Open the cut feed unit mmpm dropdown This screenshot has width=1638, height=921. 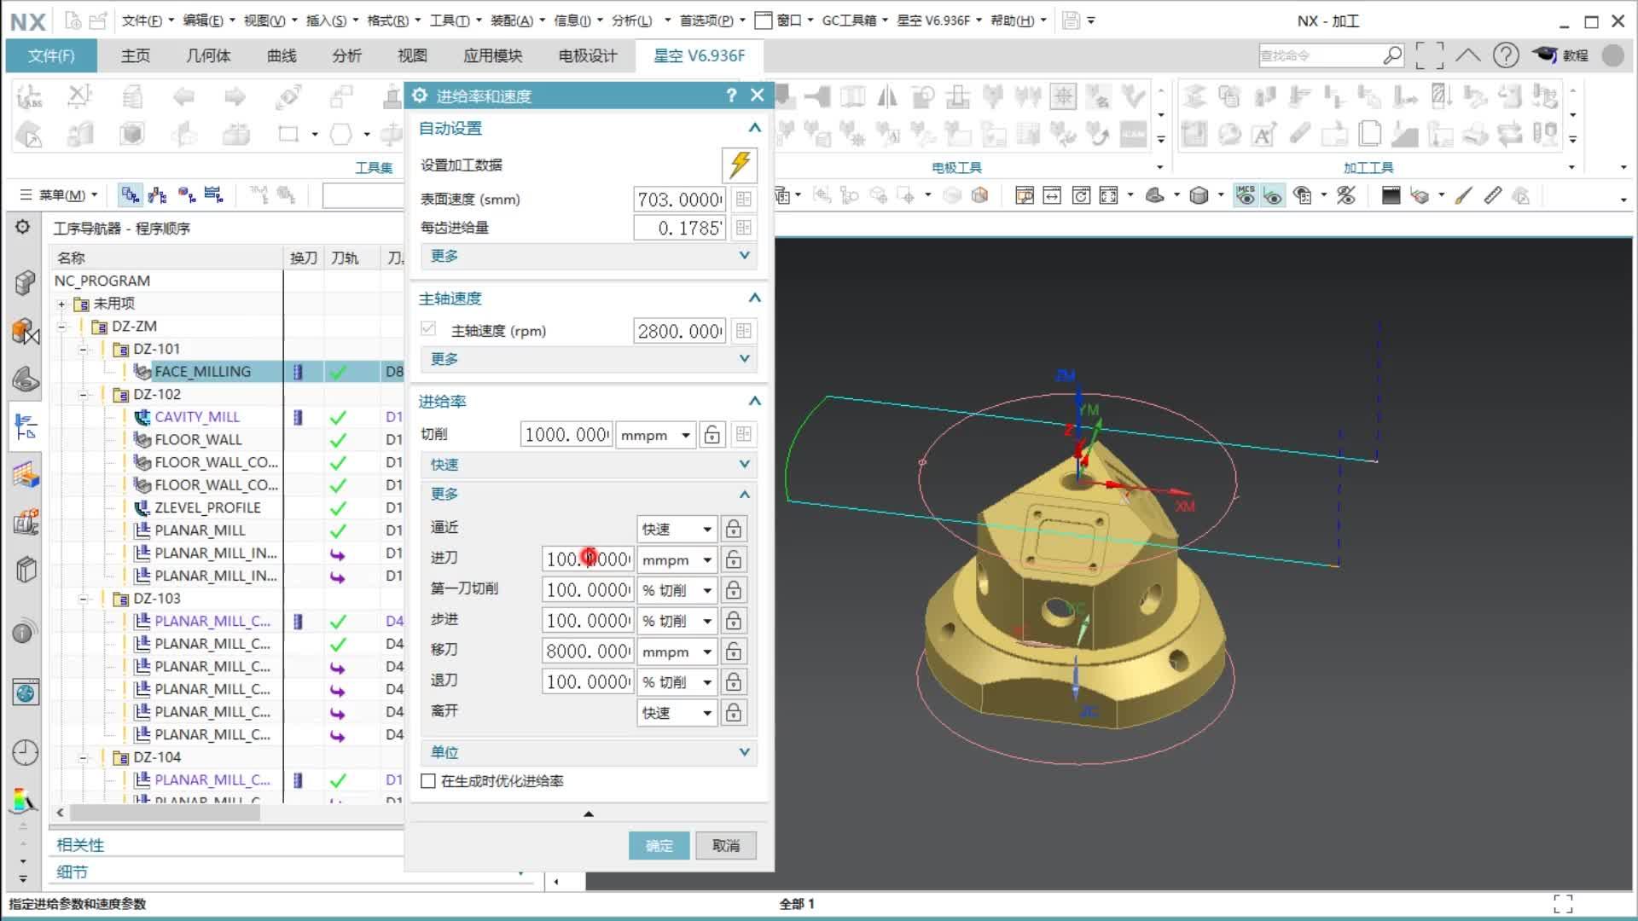pyautogui.click(x=655, y=435)
